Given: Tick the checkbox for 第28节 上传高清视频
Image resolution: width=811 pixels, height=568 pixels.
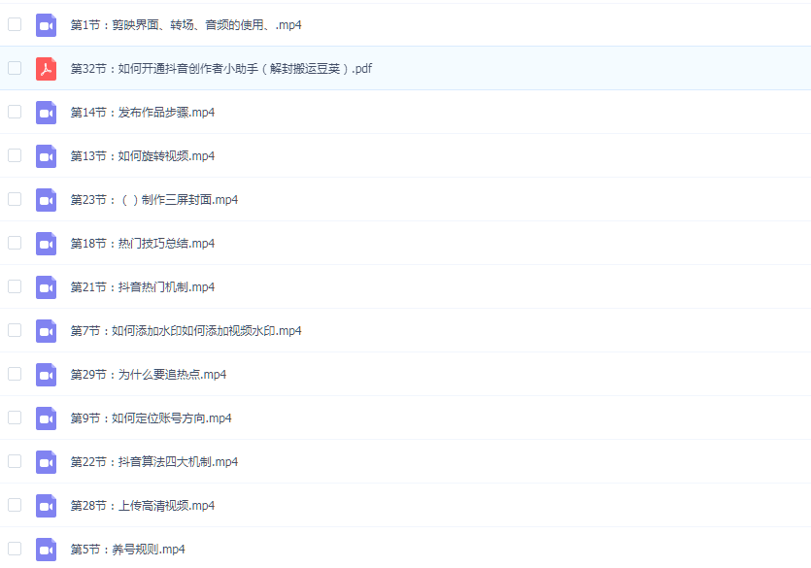Looking at the screenshot, I should tap(15, 506).
